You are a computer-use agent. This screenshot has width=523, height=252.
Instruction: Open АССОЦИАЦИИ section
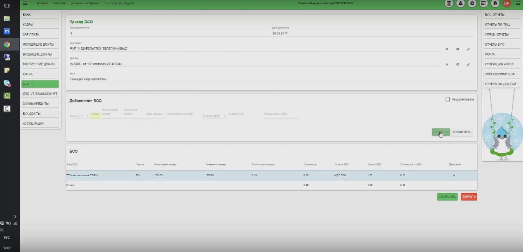40,124
